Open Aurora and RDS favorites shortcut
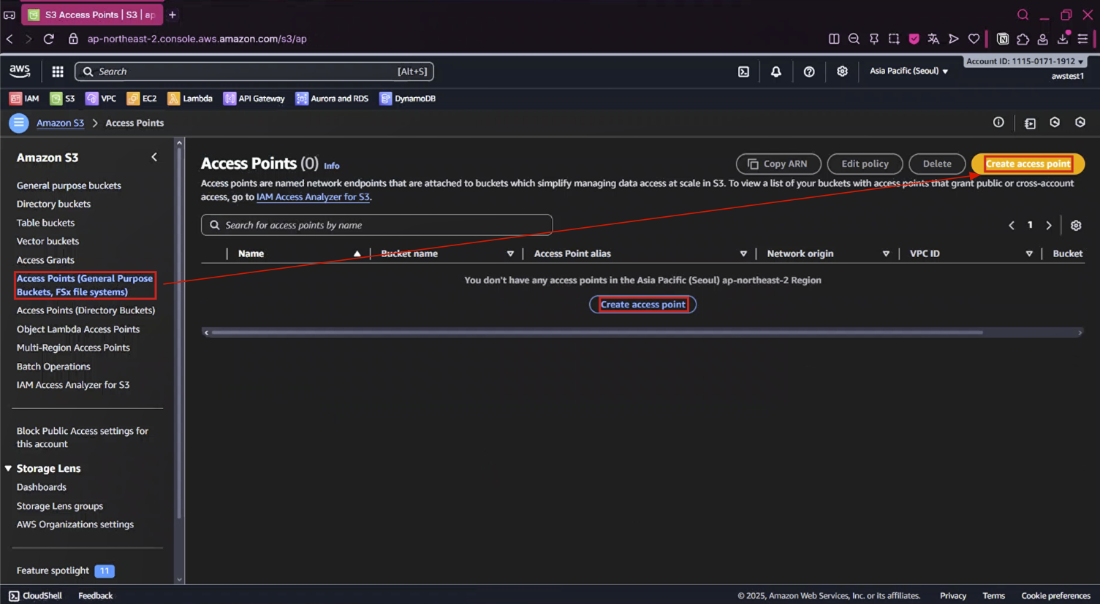 tap(332, 99)
